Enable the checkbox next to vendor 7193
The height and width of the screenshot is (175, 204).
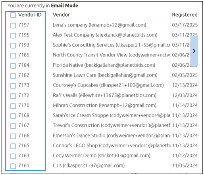click(x=13, y=45)
